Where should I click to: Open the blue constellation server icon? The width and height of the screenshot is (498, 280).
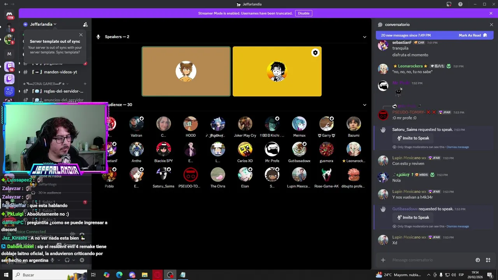point(9,91)
